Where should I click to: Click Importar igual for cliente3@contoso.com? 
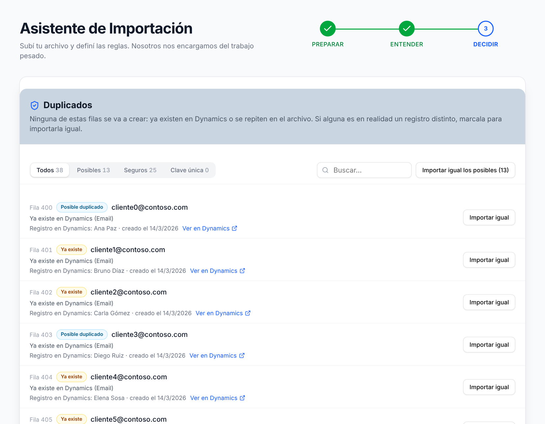[489, 345]
